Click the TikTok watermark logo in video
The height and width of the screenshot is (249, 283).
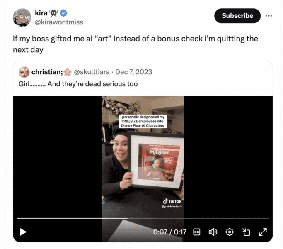pyautogui.click(x=172, y=201)
